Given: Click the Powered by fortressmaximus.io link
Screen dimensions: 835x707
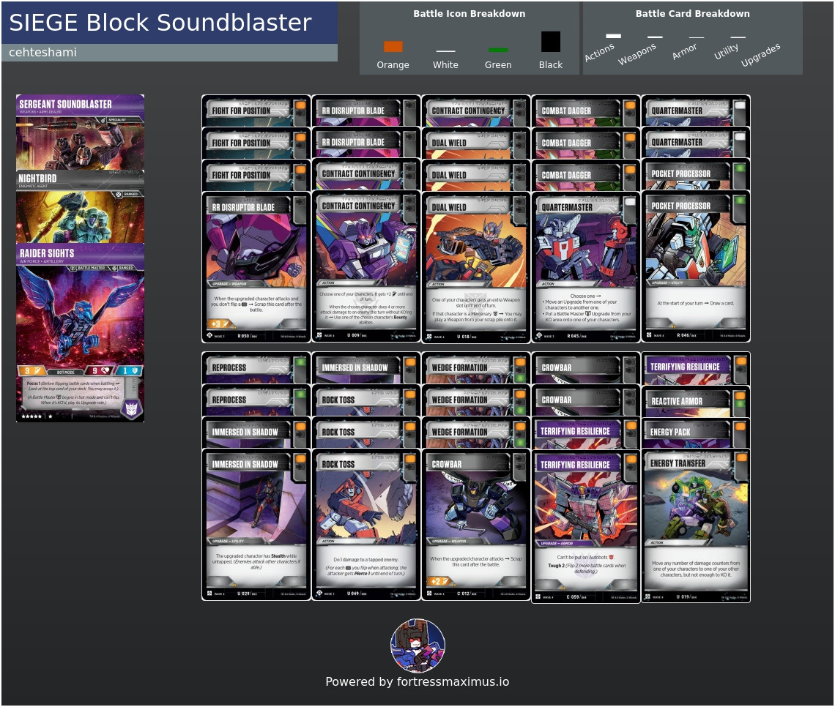Looking at the screenshot, I should pos(417,681).
